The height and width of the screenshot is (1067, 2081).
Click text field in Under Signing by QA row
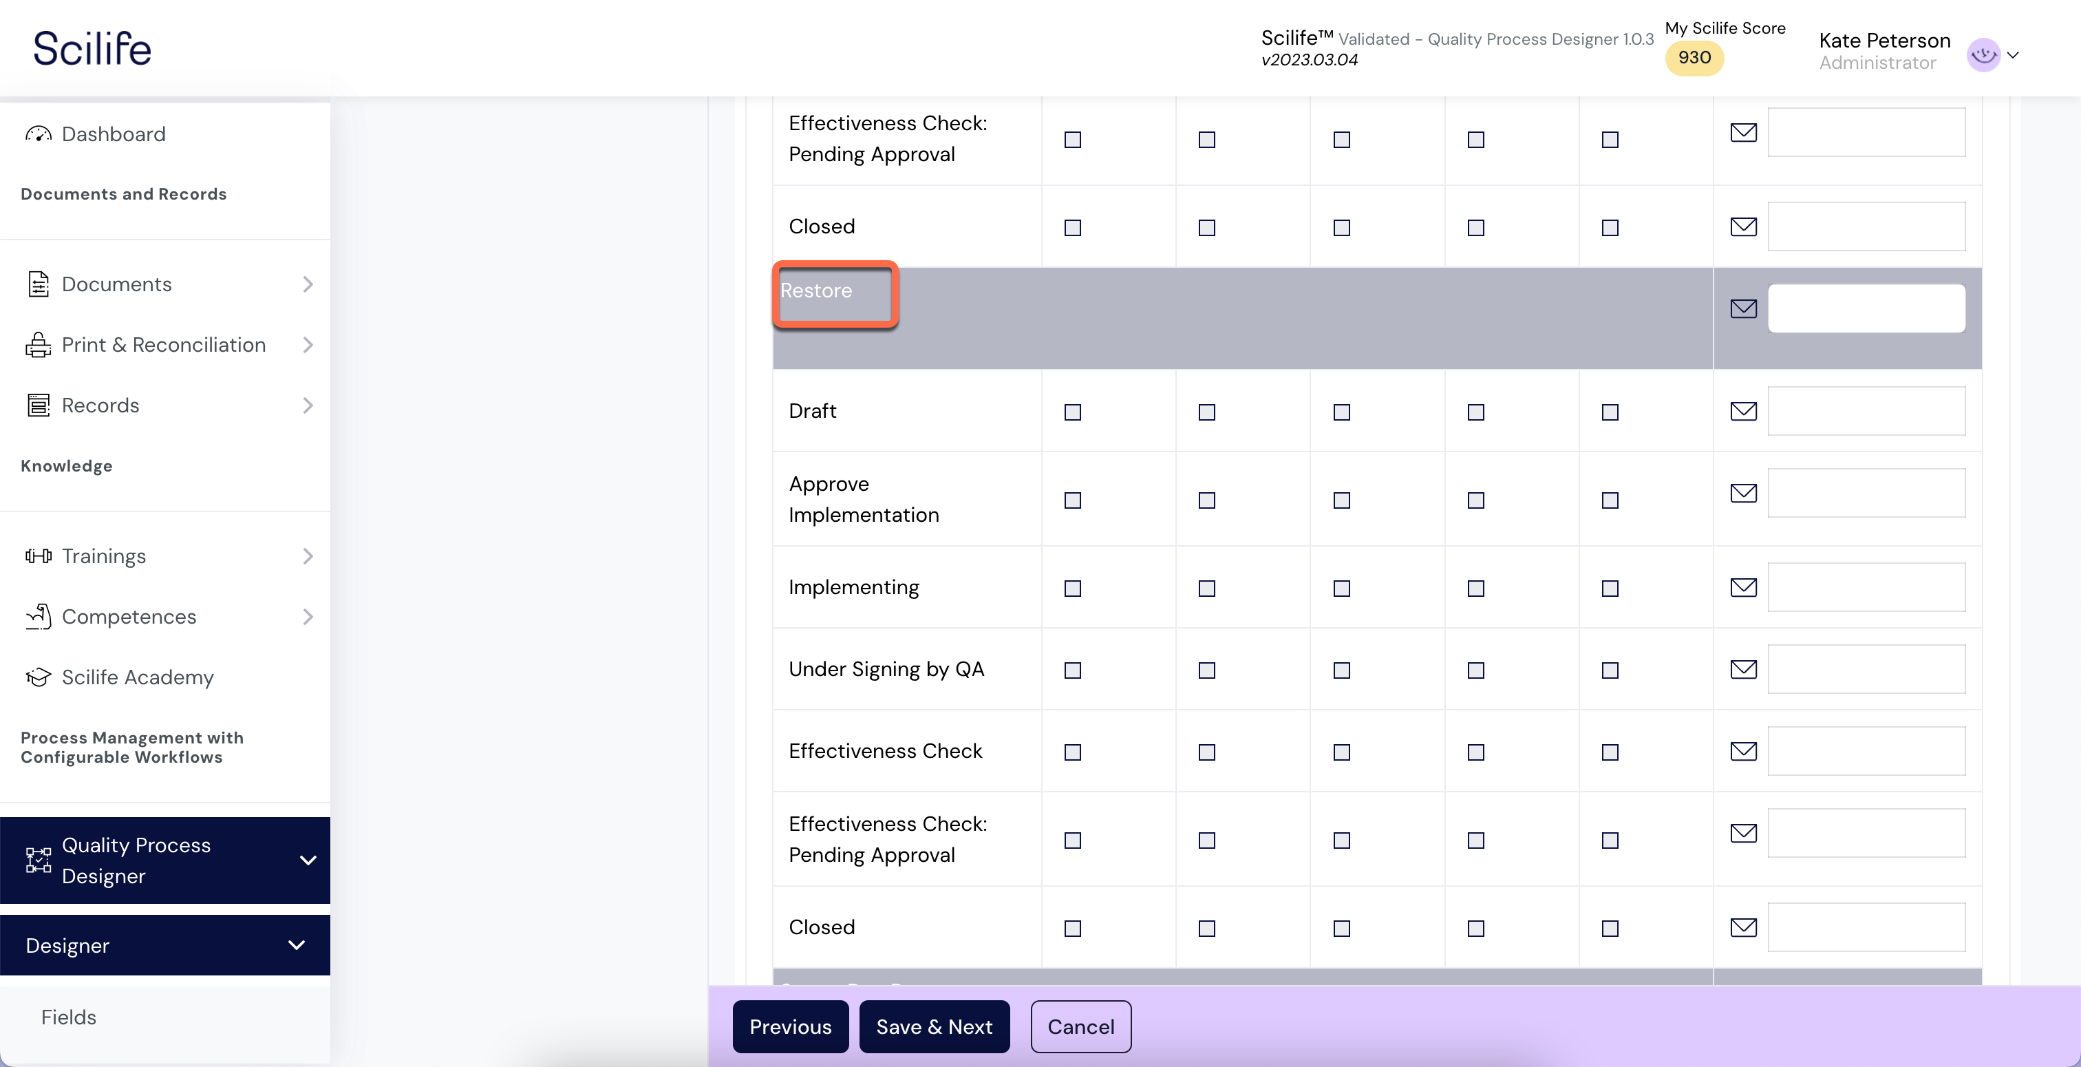tap(1866, 668)
